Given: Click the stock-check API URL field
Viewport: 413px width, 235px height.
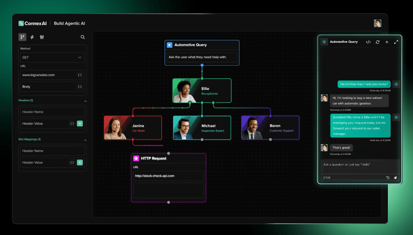Looking at the screenshot, I should (x=169, y=176).
